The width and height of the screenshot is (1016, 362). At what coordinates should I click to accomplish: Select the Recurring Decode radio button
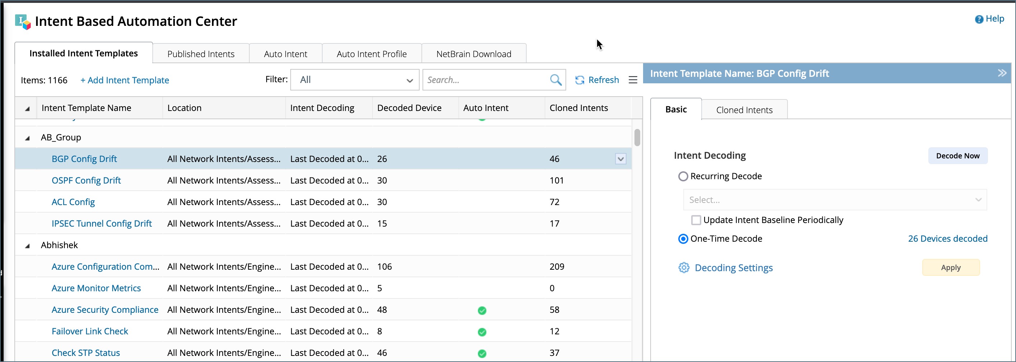683,176
